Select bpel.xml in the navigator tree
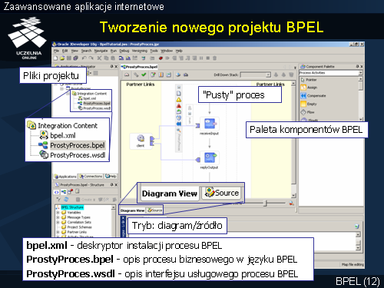 (x=87, y=98)
